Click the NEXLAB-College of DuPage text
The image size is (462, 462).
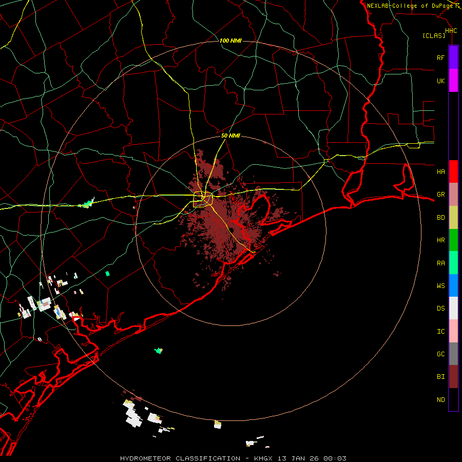pos(410,6)
